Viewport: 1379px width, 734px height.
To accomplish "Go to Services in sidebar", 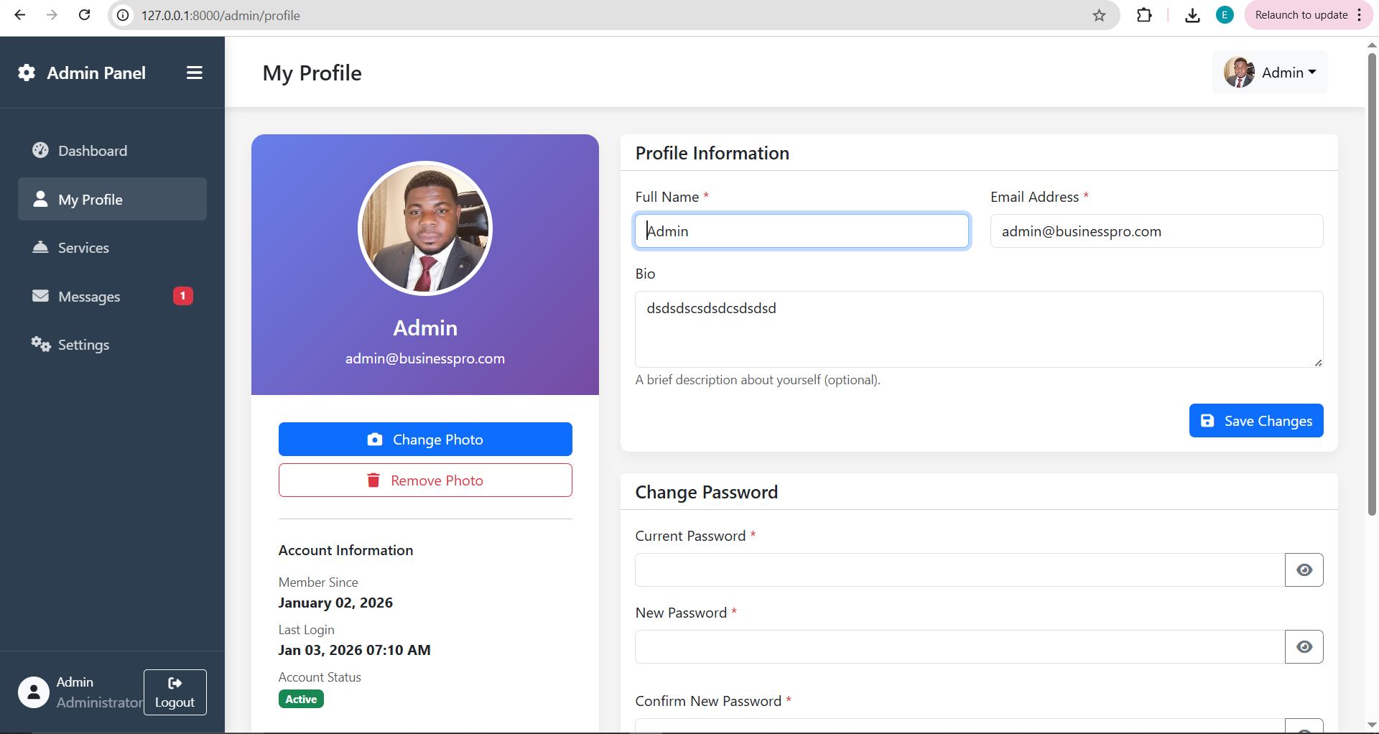I will click(83, 248).
